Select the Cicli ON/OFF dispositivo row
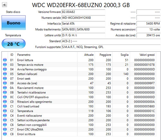 (79, 97)
